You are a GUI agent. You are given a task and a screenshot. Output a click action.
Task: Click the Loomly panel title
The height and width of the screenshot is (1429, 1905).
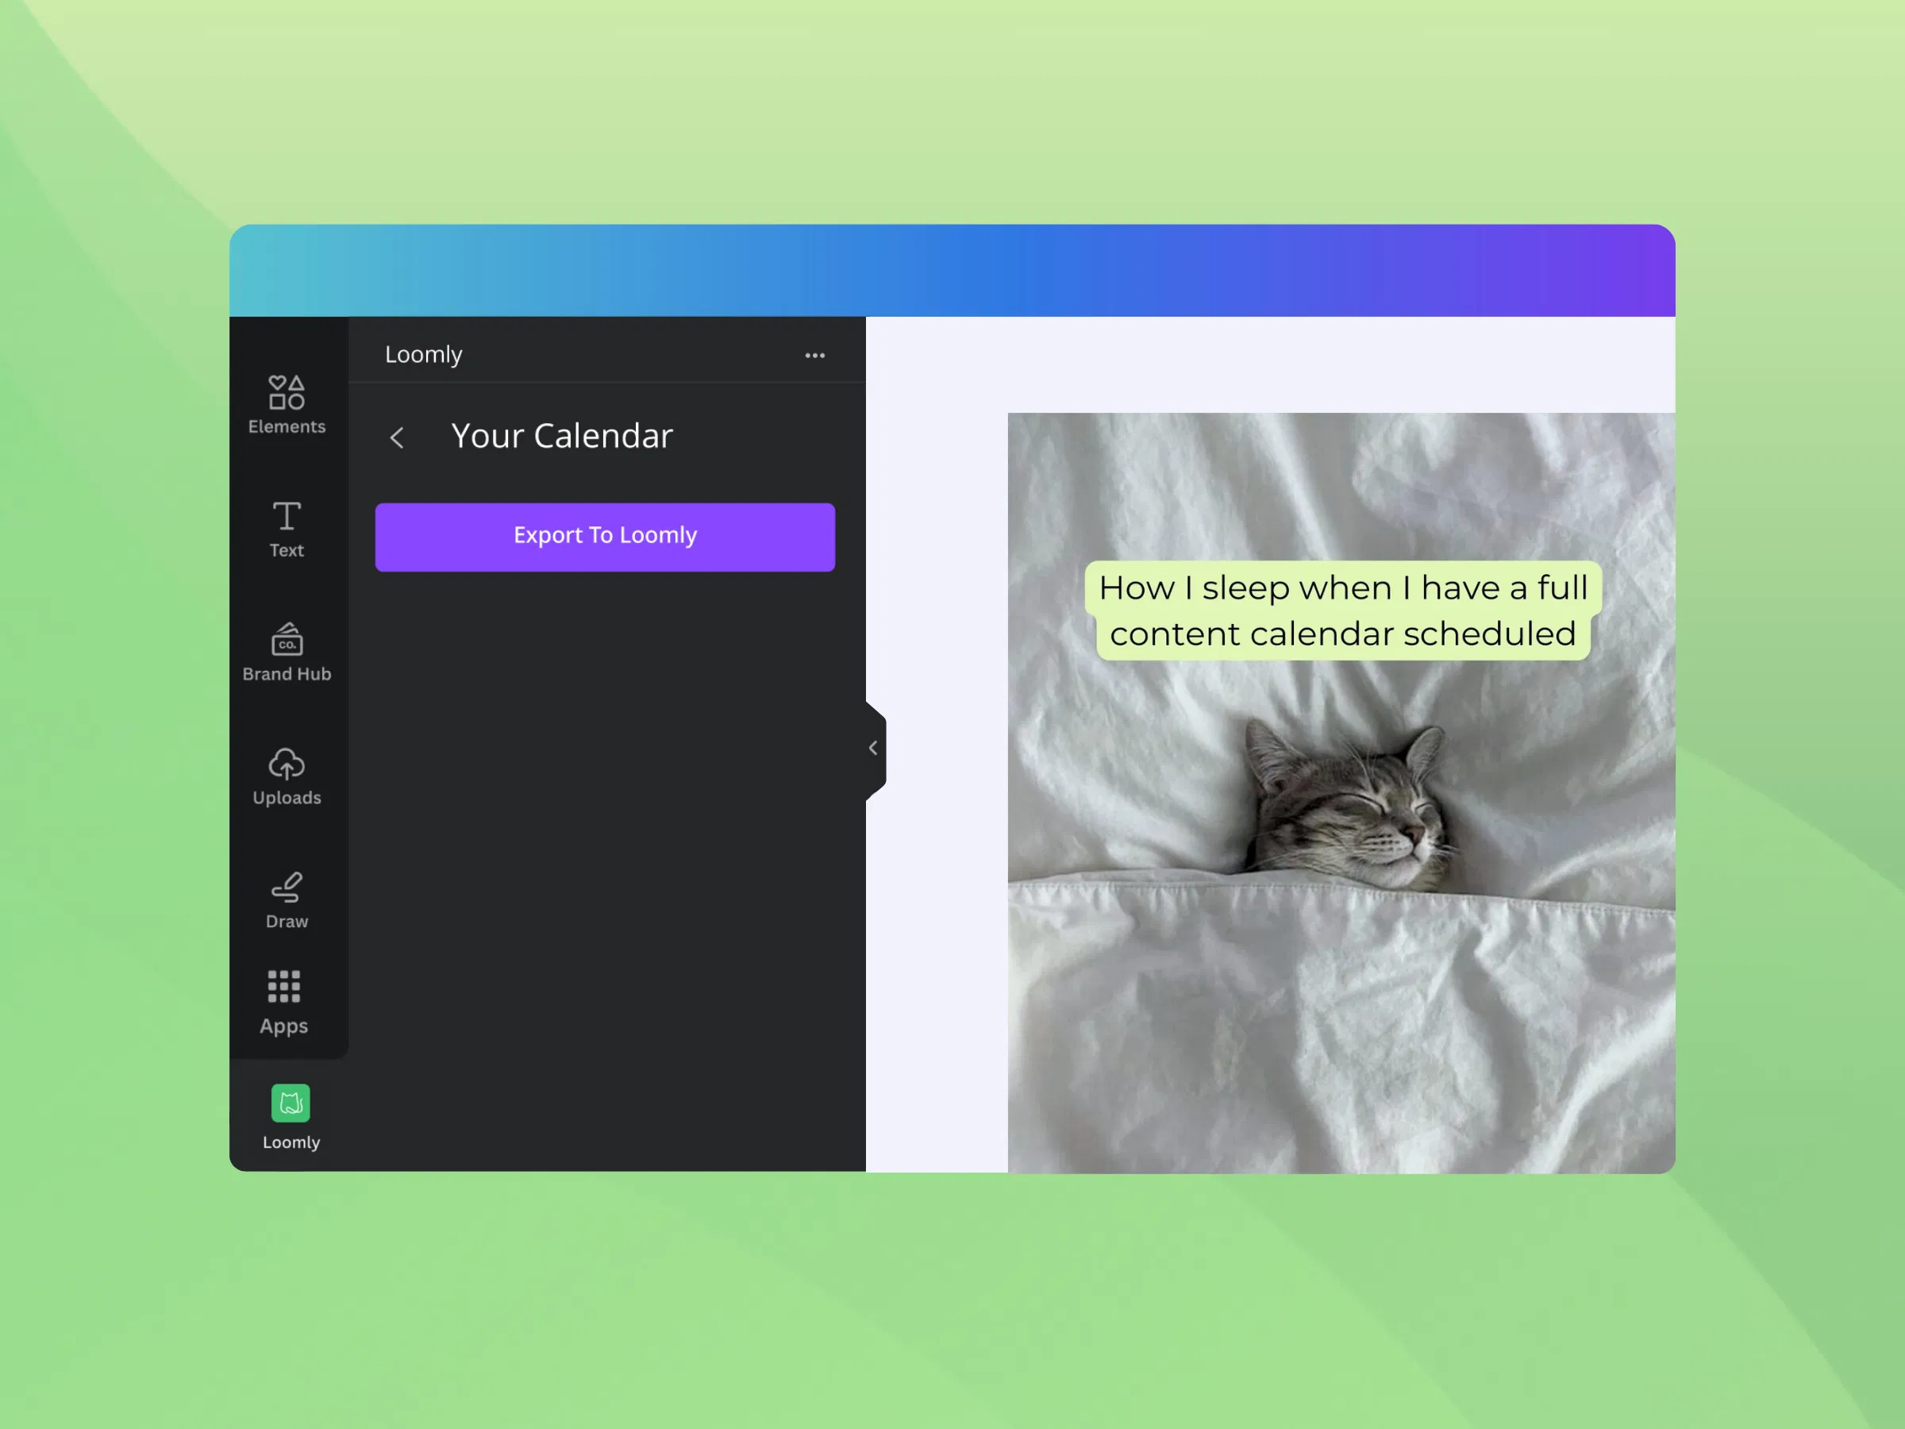point(424,354)
